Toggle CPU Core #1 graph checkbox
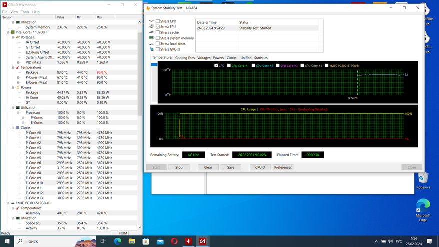 coord(229,66)
